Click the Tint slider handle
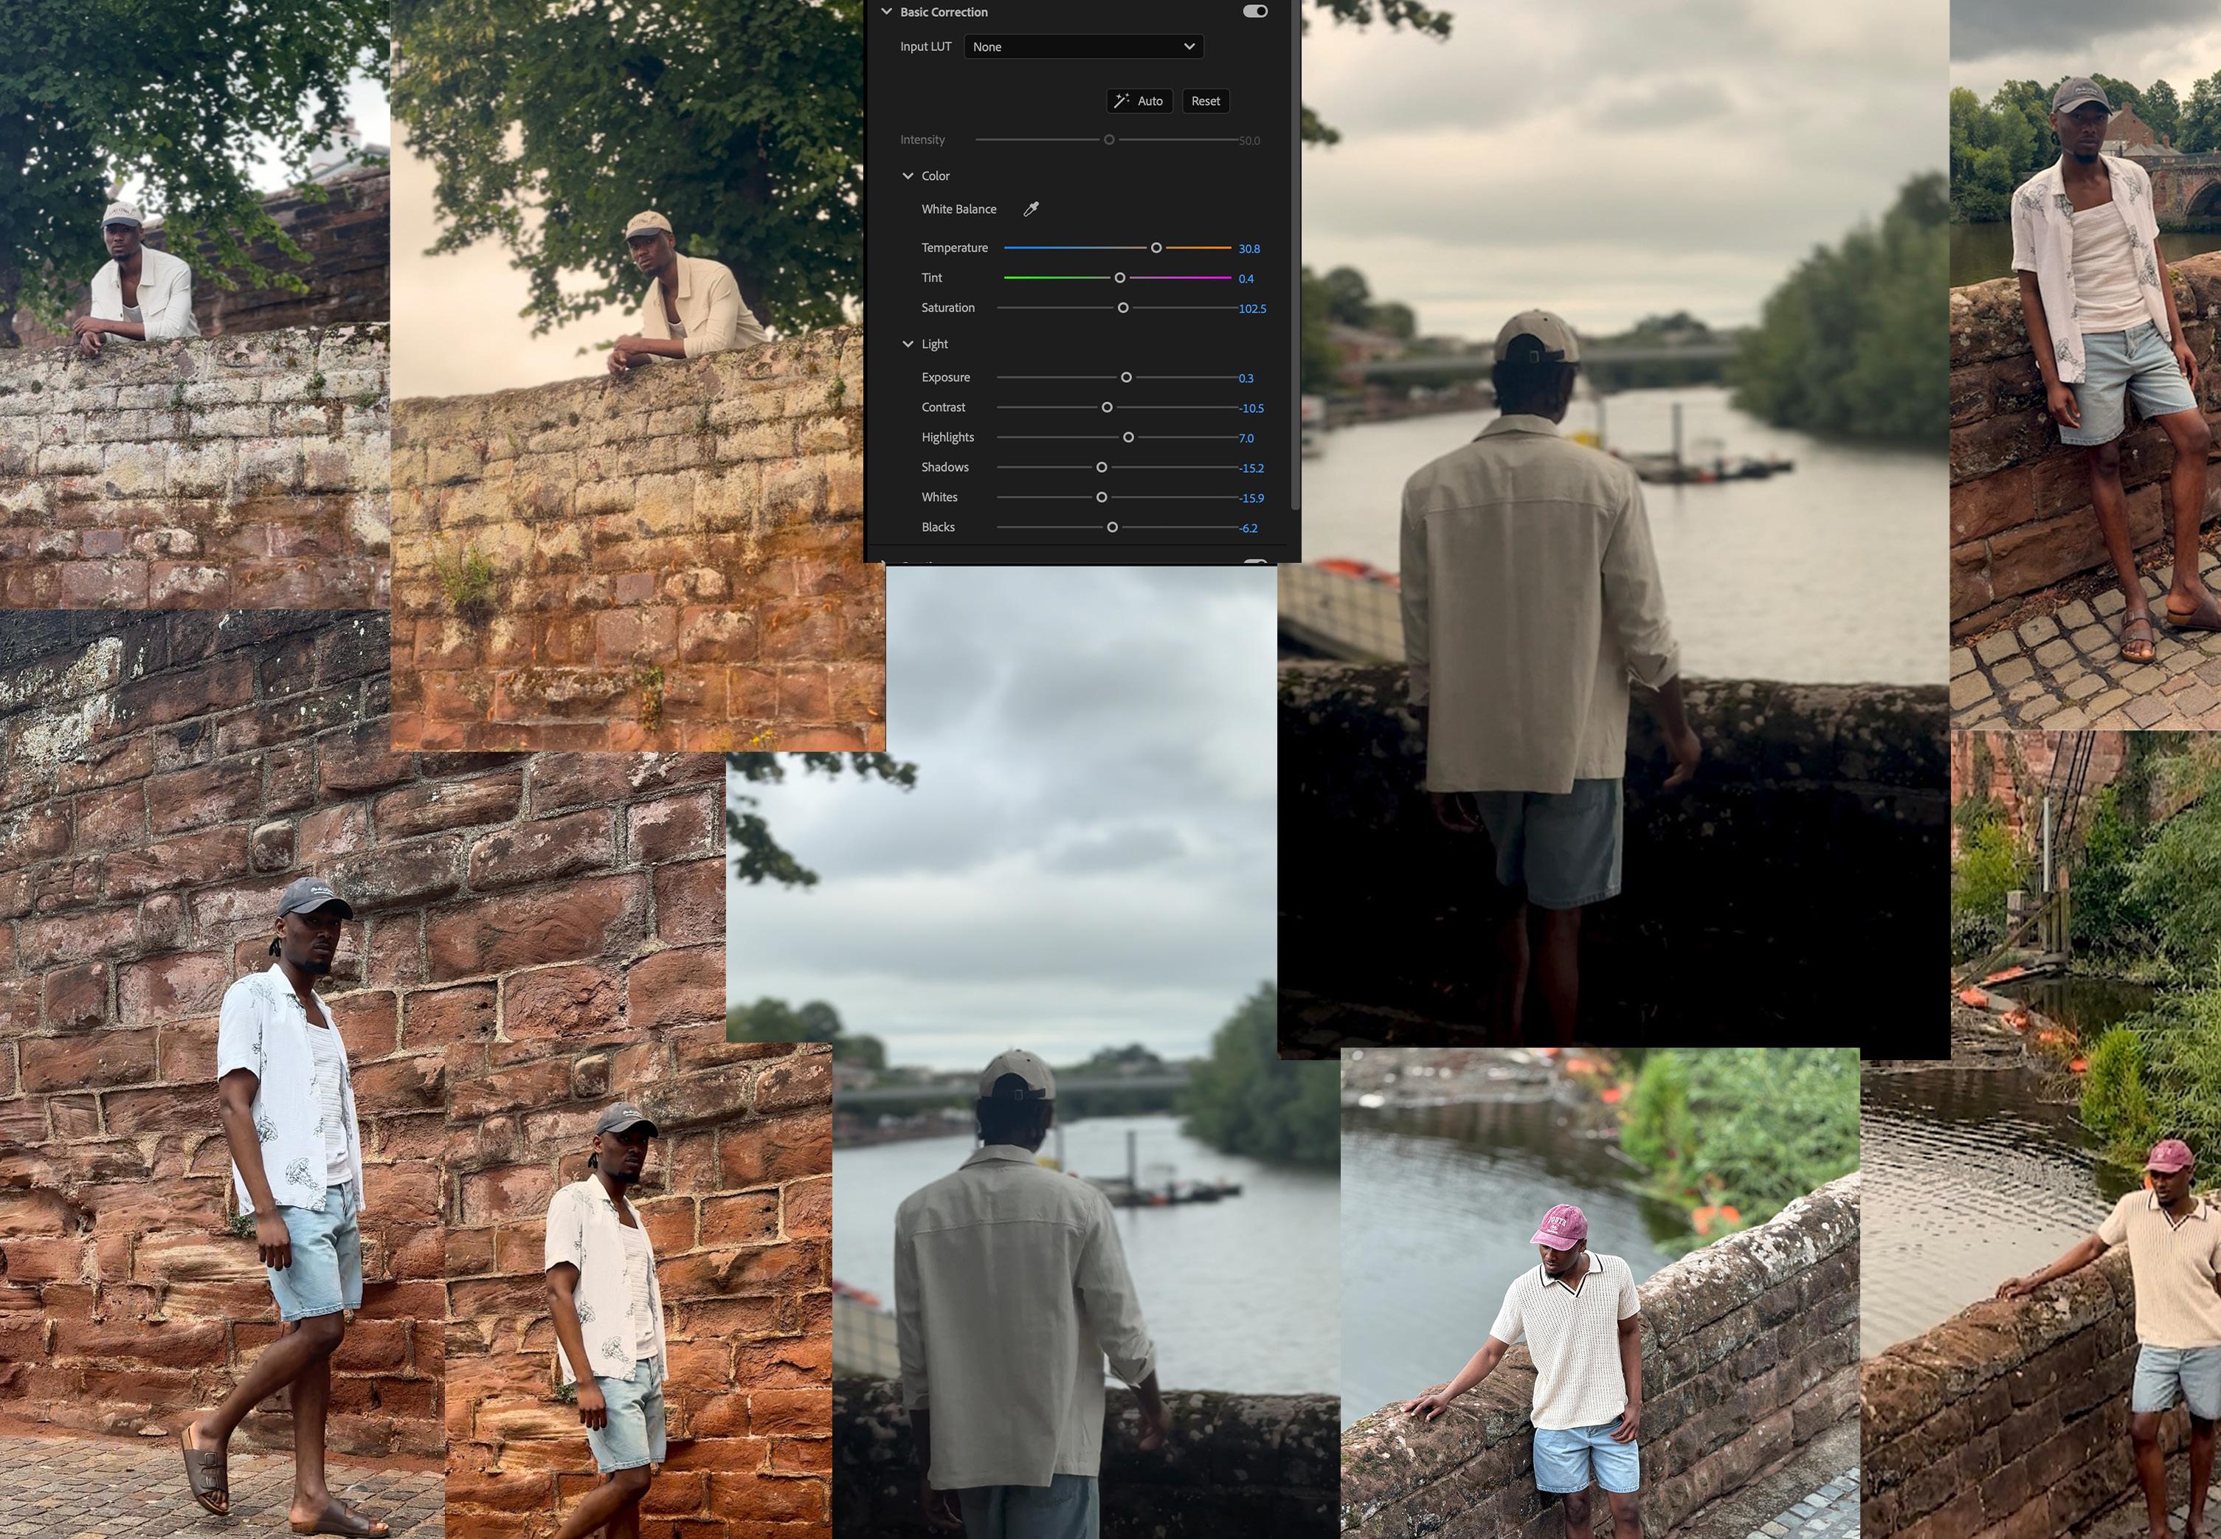Image resolution: width=2221 pixels, height=1539 pixels. (1119, 277)
